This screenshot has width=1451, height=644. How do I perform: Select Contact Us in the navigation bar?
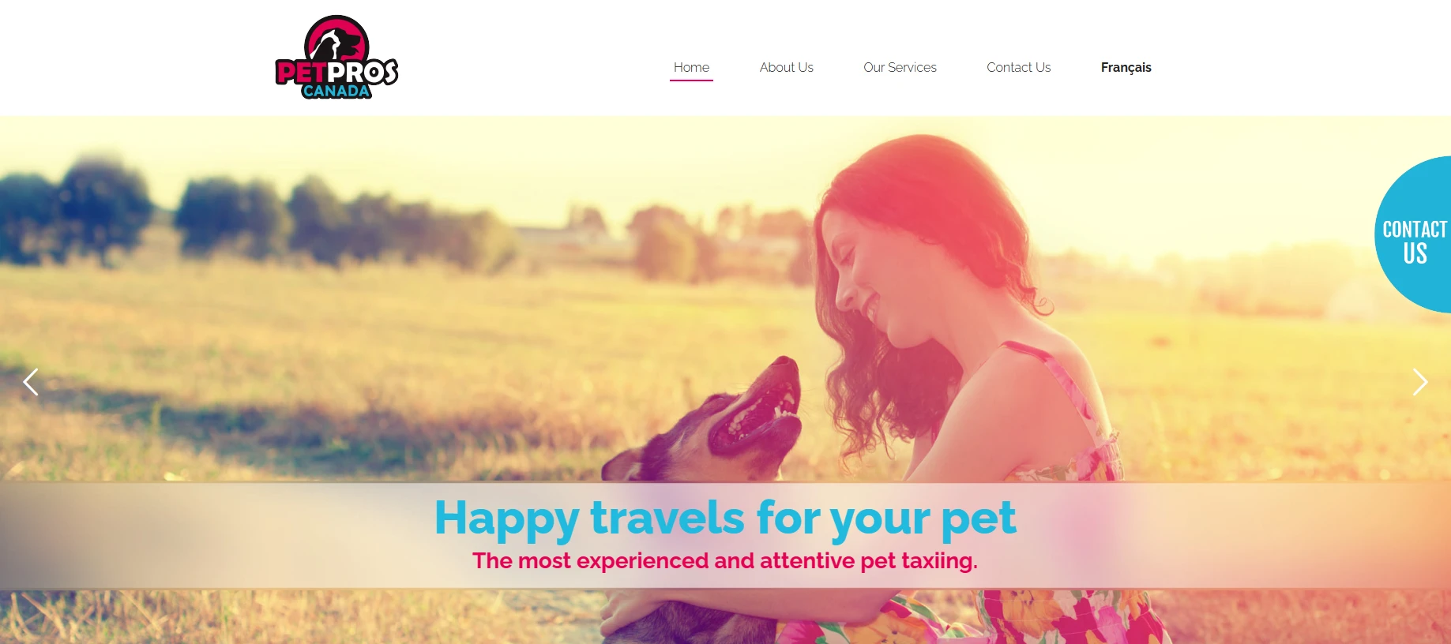[1018, 67]
